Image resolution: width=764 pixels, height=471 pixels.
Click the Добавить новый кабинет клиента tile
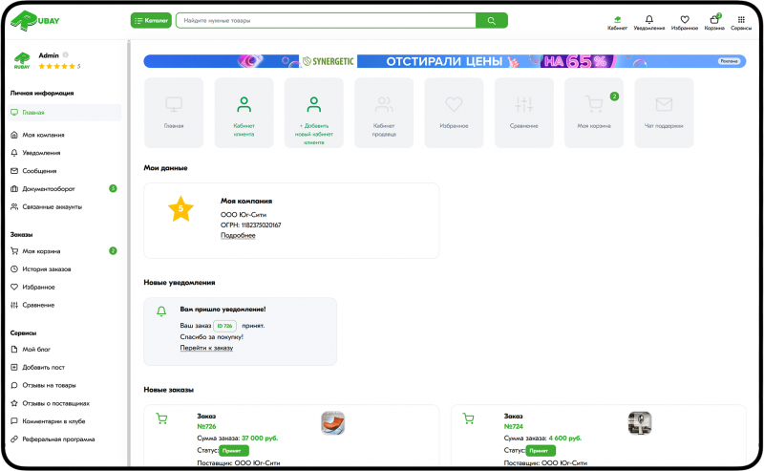tap(314, 113)
